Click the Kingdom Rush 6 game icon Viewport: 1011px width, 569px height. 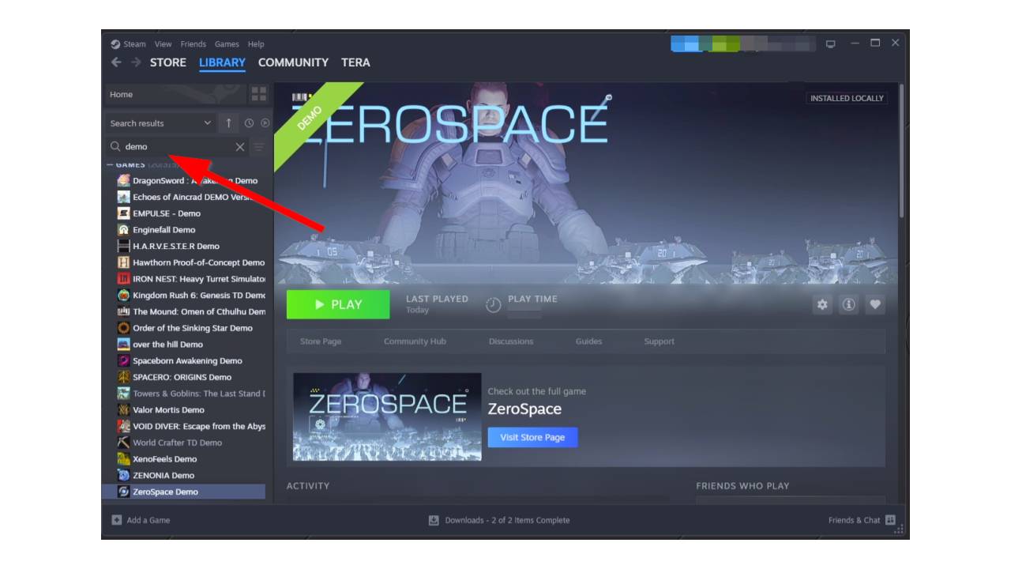[123, 295]
